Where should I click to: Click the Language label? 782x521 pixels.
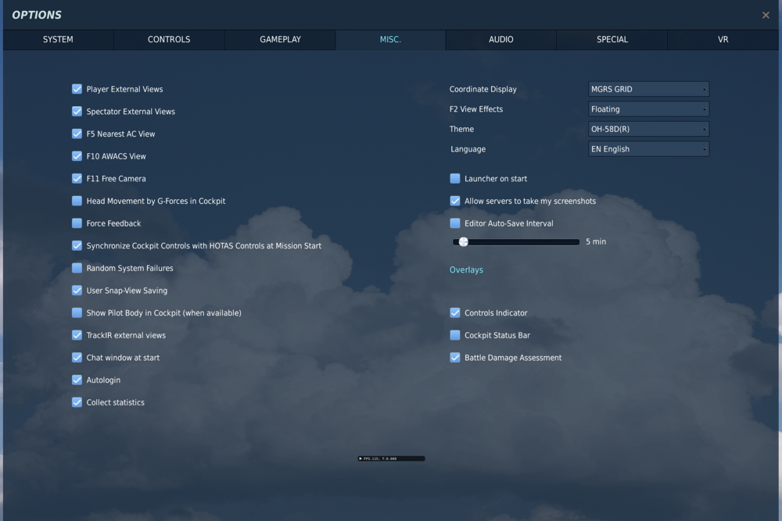(x=468, y=149)
